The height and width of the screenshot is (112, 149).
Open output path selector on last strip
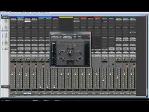tap(133, 50)
